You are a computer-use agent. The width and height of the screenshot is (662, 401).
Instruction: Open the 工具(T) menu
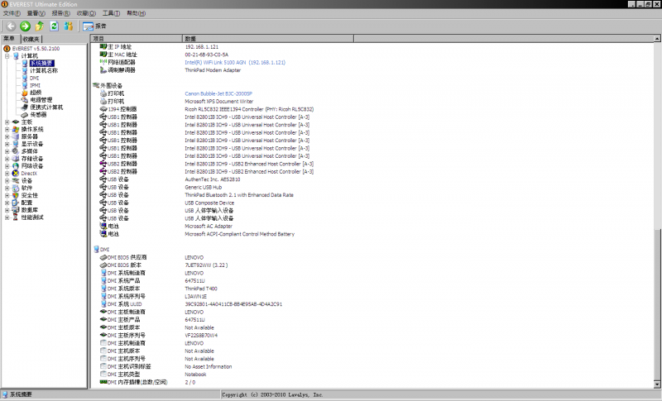pos(111,13)
